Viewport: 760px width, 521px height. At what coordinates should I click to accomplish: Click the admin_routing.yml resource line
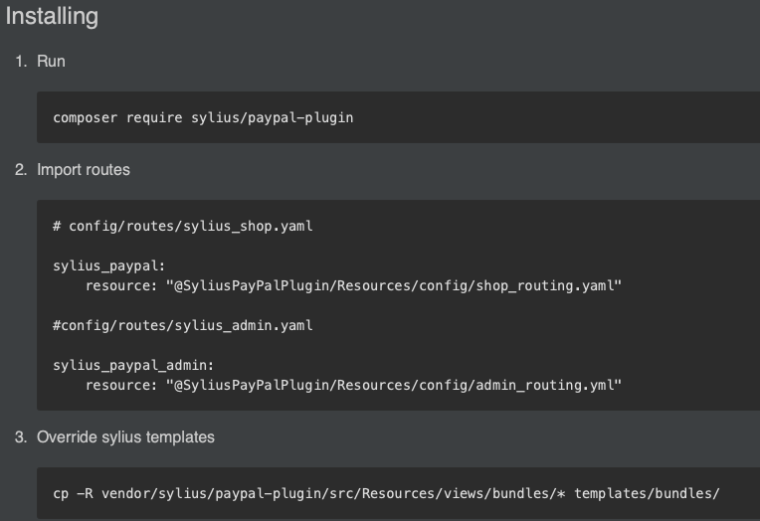(x=353, y=386)
